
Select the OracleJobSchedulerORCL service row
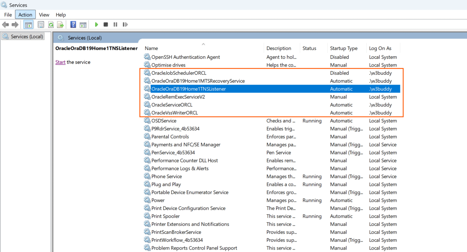tap(179, 73)
